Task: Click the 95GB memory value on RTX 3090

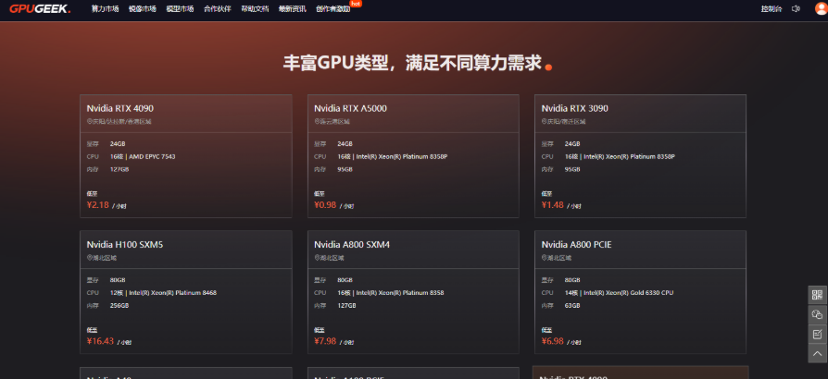Action: (572, 170)
